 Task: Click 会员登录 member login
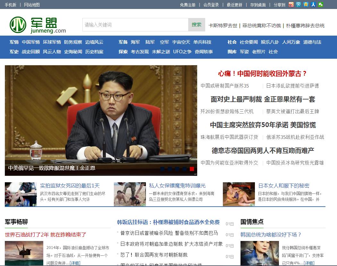pos(211,5)
